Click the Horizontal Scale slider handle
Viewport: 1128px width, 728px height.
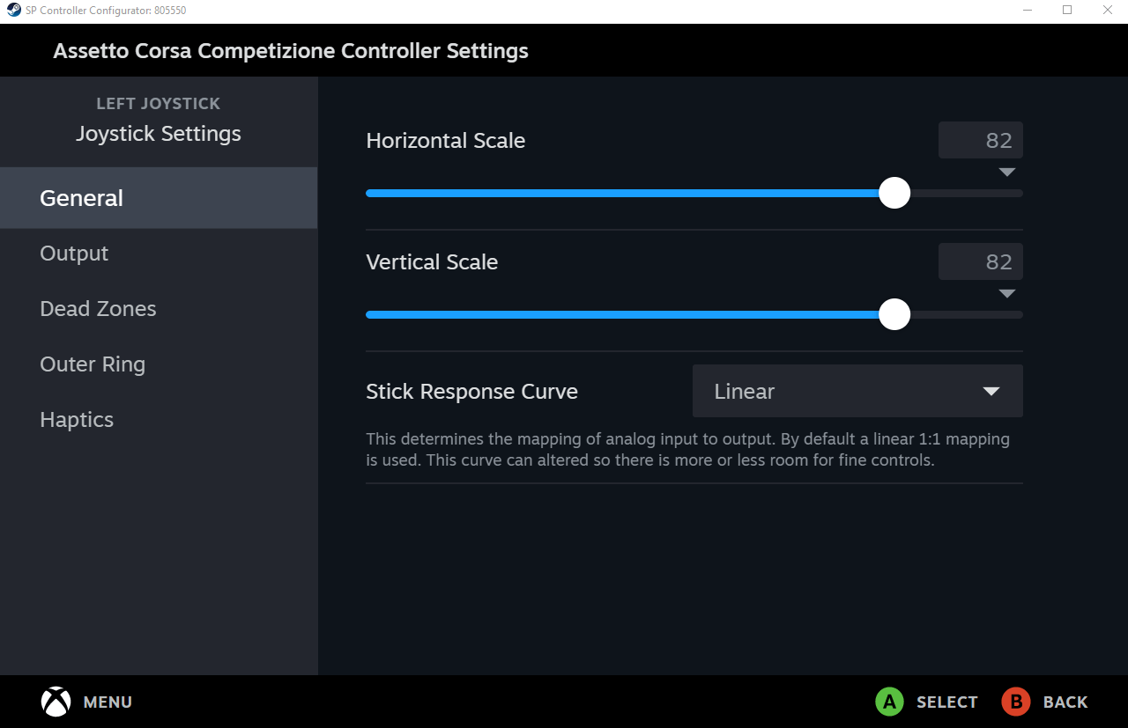(x=894, y=193)
